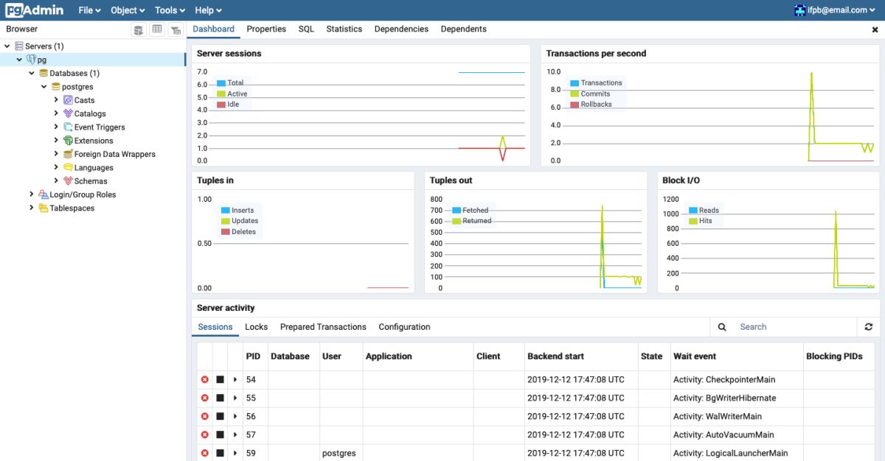Click the Languages node icon
This screenshot has height=461, width=885.
[x=68, y=168]
